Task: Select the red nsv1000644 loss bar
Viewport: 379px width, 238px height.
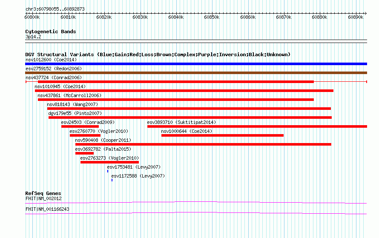Action: coord(222,135)
